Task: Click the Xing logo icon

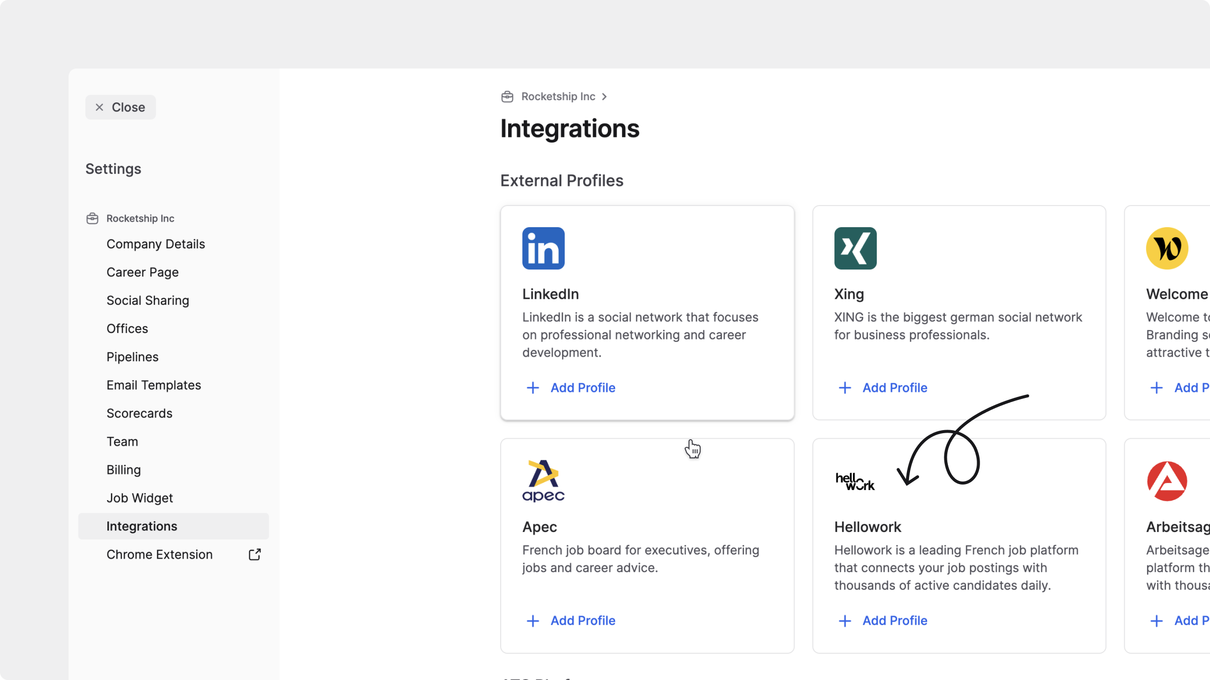Action: coord(855,248)
